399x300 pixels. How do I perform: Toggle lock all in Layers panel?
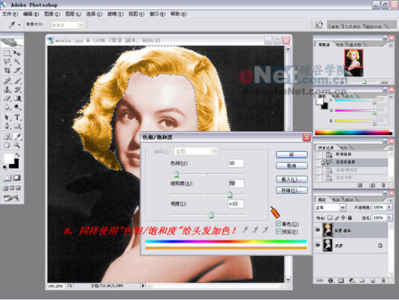(x=350, y=217)
